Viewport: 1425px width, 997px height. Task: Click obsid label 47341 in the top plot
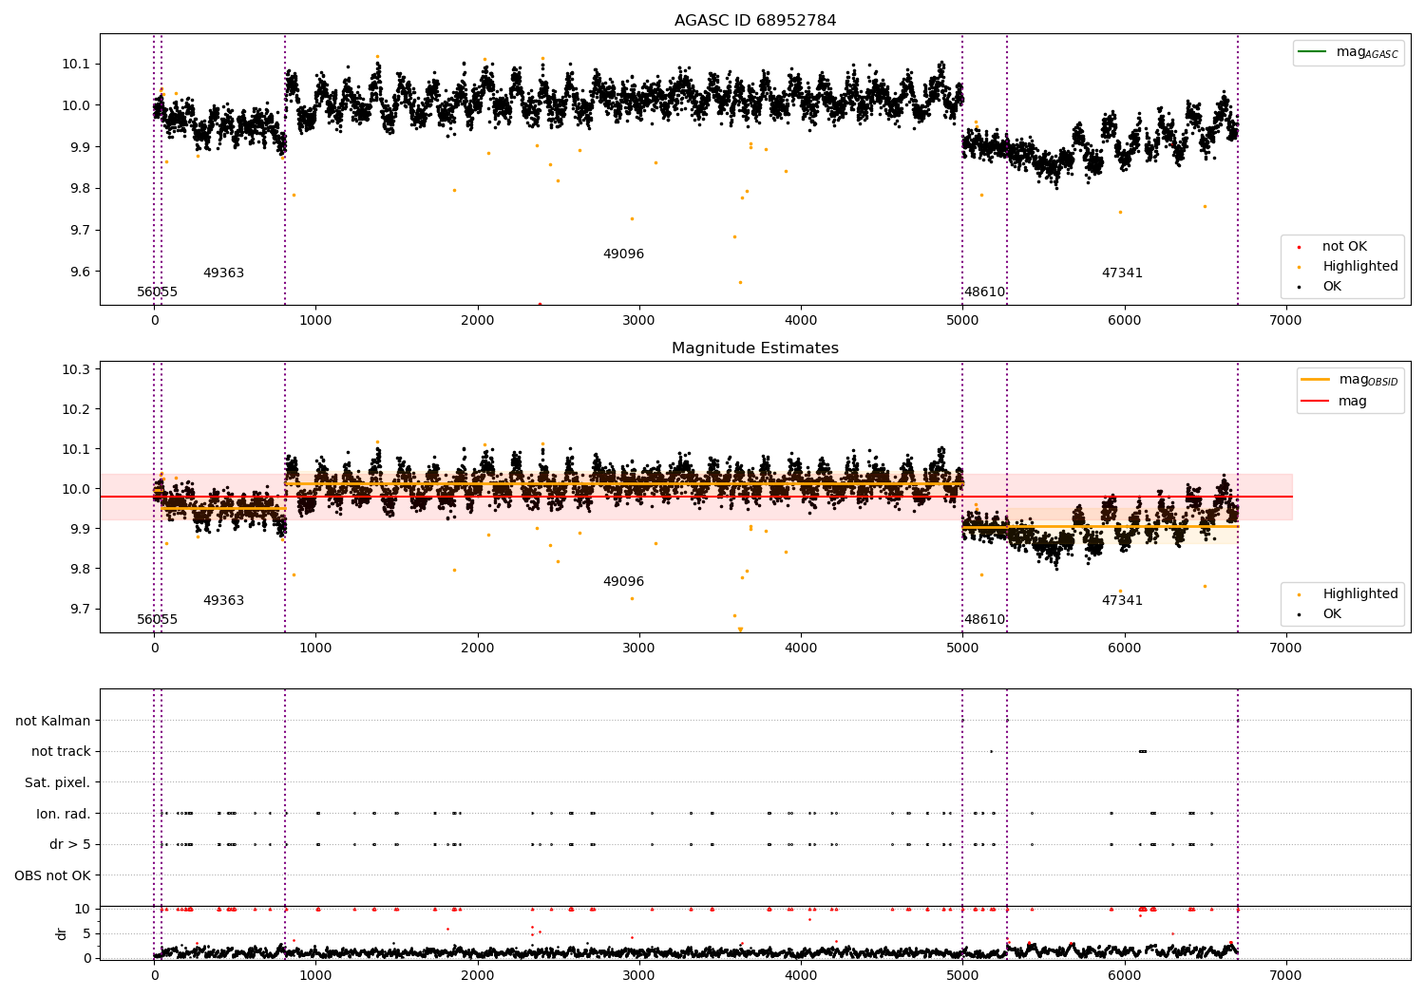[x=1122, y=273]
